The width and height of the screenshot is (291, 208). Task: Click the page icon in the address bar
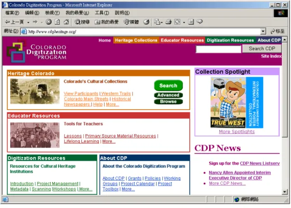(24, 31)
